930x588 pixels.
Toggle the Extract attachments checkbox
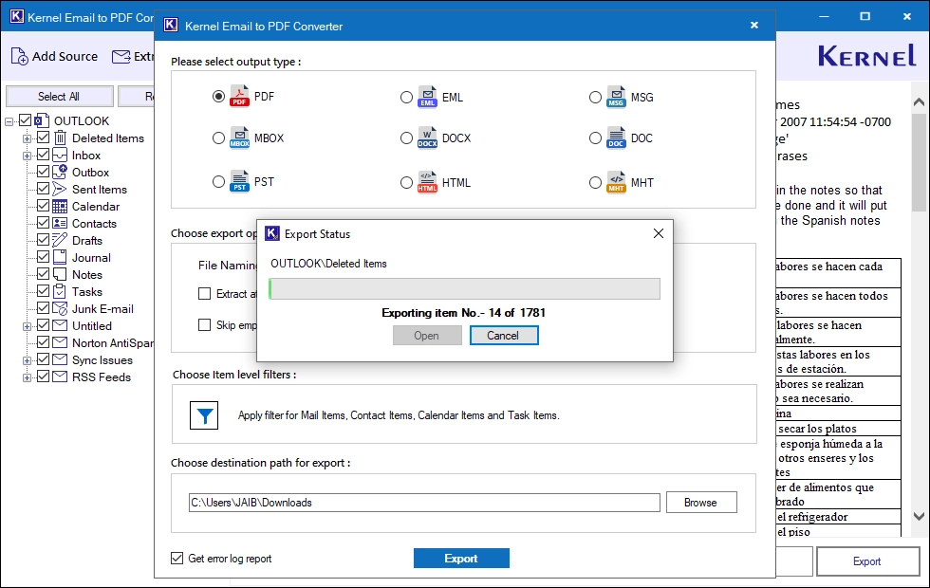205,293
